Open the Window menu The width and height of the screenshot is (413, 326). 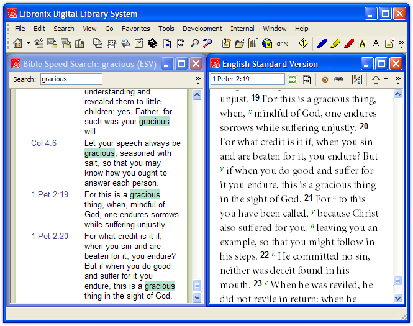click(275, 29)
